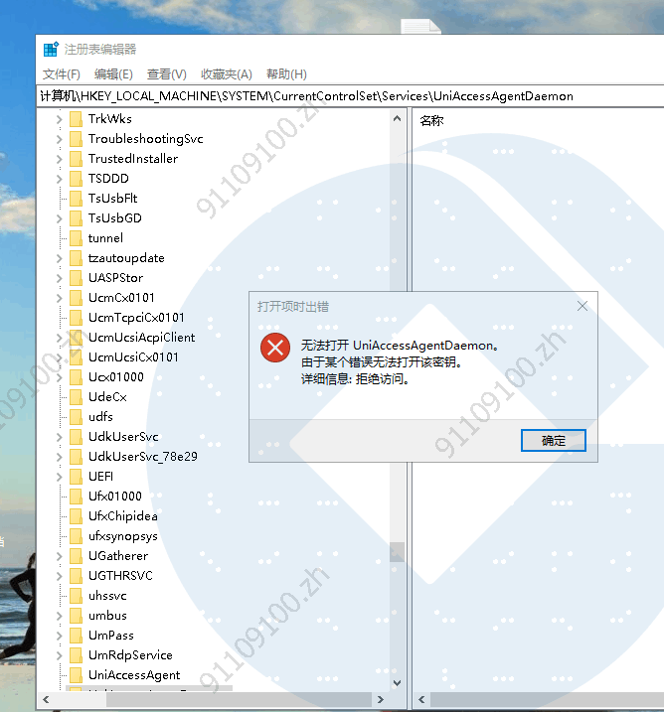Click the TsUsbFlt folder icon
This screenshot has height=712, width=664.
76,199
